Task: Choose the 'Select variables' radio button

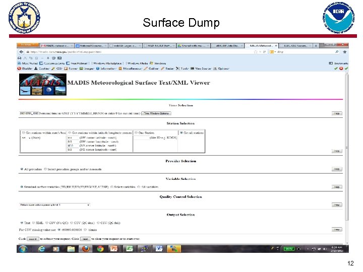Action: (111, 187)
